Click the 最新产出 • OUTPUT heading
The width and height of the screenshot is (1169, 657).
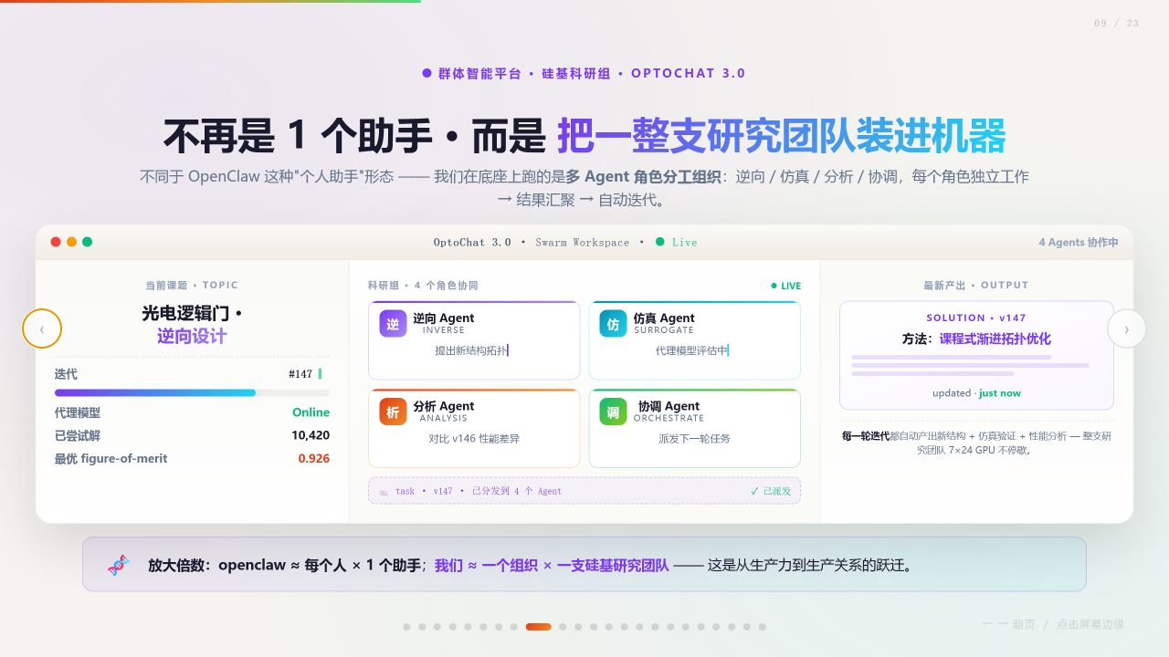976,286
